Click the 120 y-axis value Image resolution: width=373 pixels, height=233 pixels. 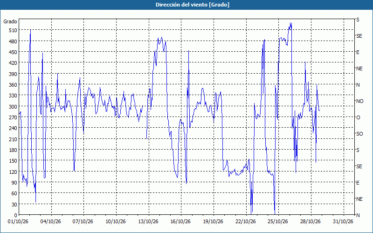[13, 172]
